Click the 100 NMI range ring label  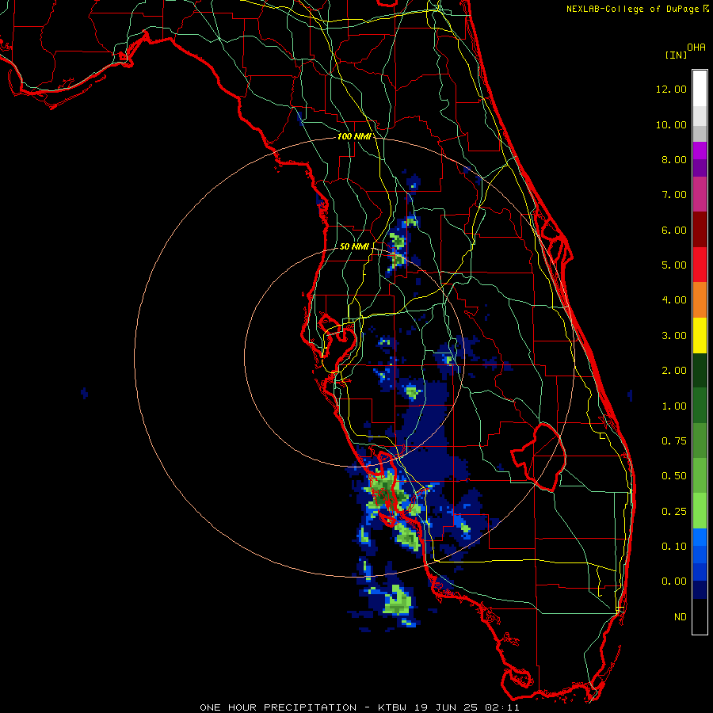click(353, 136)
